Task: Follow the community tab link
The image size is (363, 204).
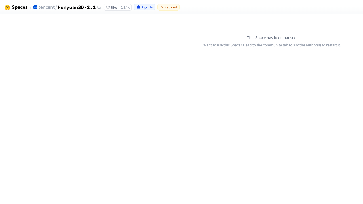Action: pyautogui.click(x=275, y=45)
